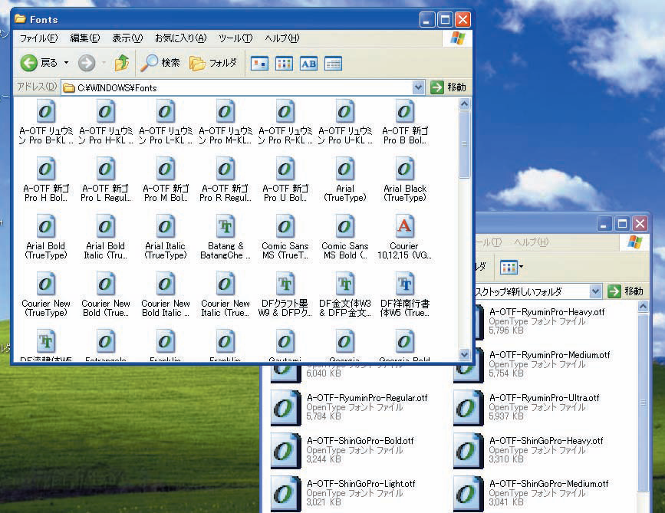Screen dimensions: 665x513
Task: Select A-OTF リュウミン Pro H-KL font icon
Action: click(x=106, y=112)
